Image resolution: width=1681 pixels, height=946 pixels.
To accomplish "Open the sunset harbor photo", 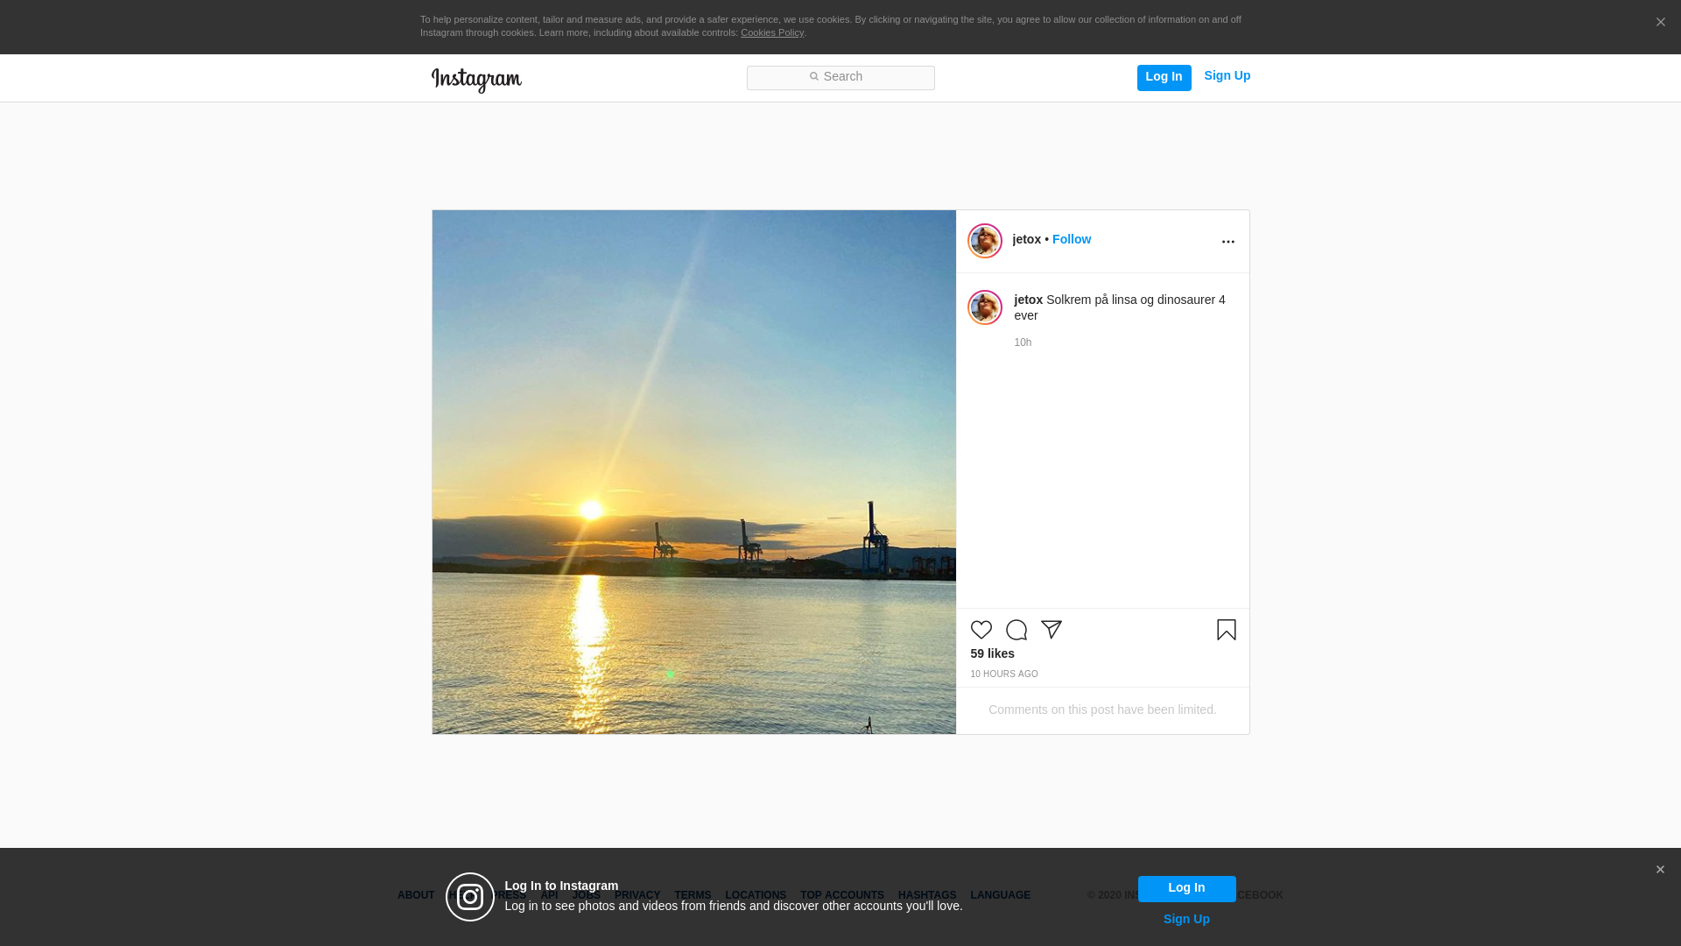I will point(694,472).
